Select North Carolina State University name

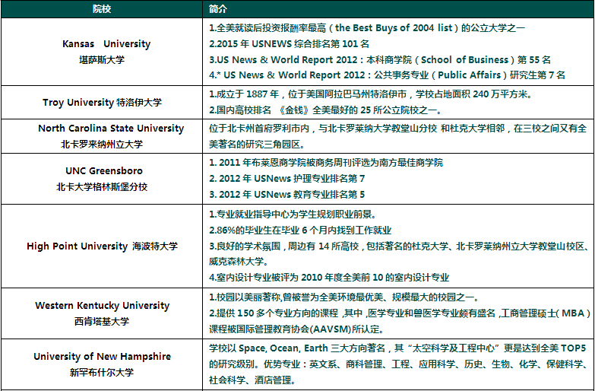[x=111, y=128]
